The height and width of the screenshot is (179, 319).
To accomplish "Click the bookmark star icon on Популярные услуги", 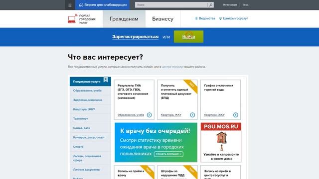I will [x=106, y=79].
